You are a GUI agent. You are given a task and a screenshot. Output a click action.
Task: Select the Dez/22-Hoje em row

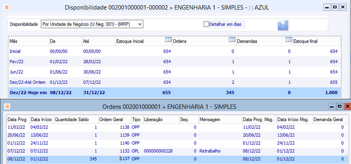point(174,93)
